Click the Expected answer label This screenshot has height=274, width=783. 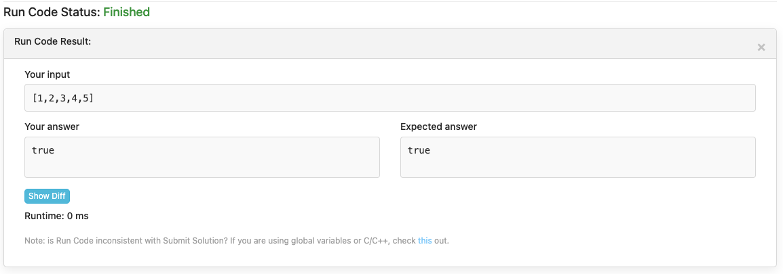[438, 127]
